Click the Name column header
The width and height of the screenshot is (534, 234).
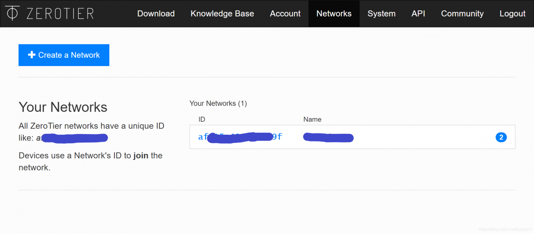point(312,119)
